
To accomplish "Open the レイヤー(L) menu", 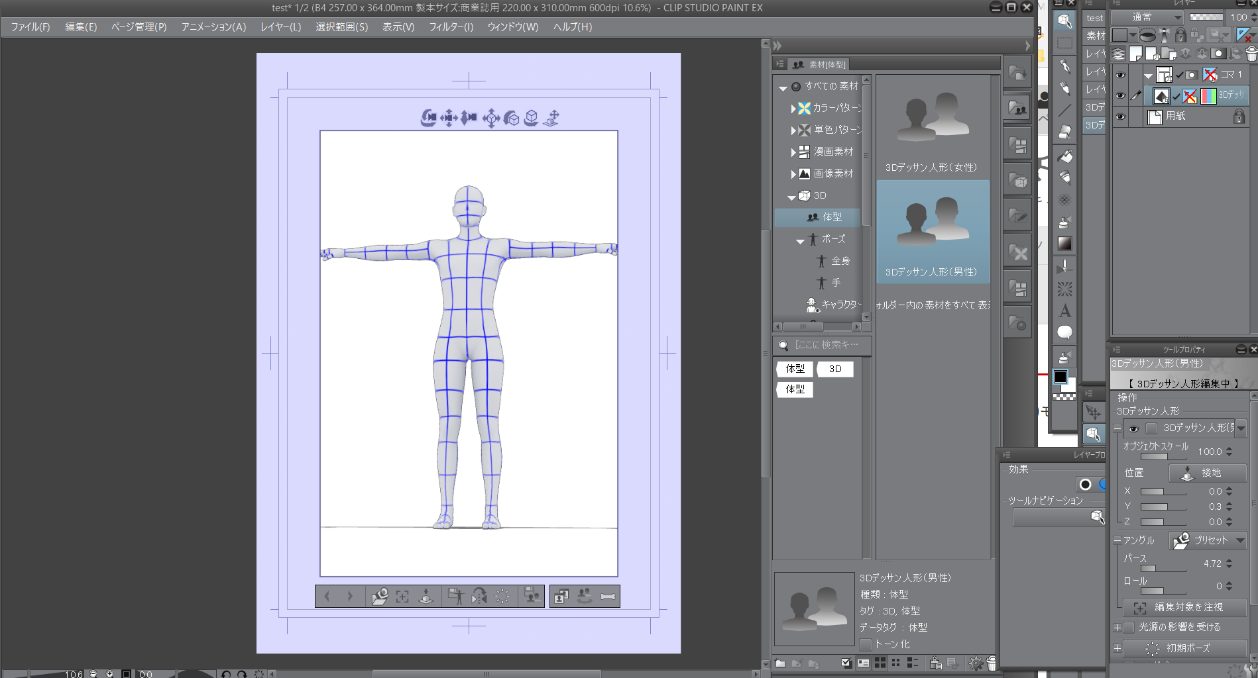I will [x=280, y=27].
